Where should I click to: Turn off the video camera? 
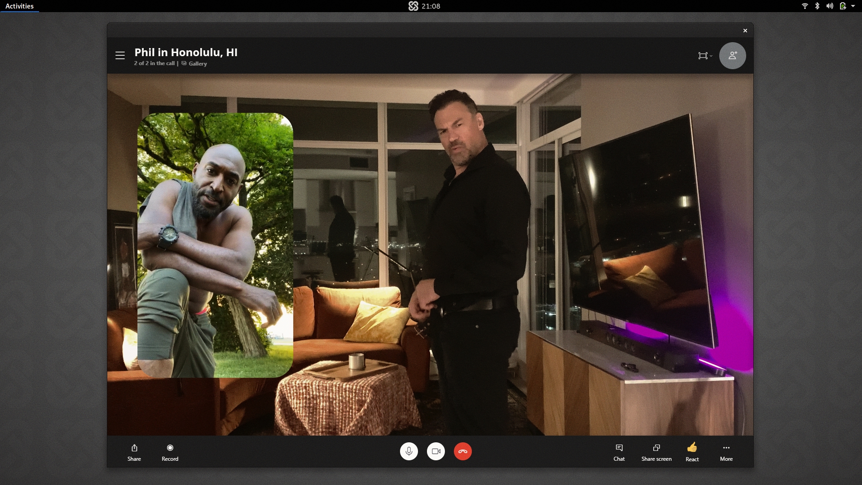[435, 451]
